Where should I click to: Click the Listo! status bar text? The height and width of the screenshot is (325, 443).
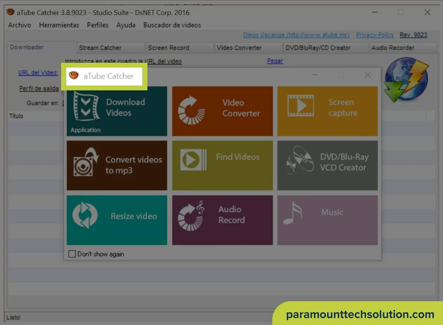14,317
